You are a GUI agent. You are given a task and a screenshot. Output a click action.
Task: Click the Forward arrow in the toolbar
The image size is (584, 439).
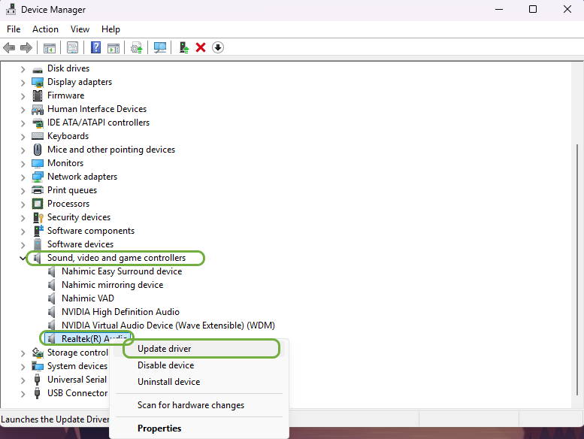pos(26,47)
